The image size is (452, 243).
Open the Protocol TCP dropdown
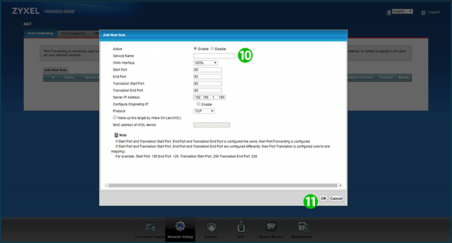(x=204, y=111)
